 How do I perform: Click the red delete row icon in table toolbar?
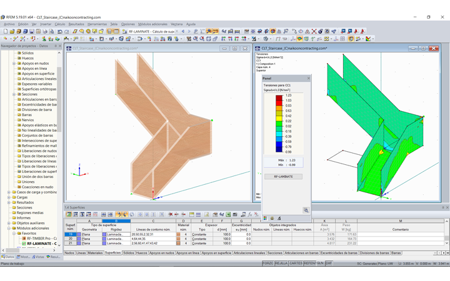pyautogui.click(x=170, y=214)
